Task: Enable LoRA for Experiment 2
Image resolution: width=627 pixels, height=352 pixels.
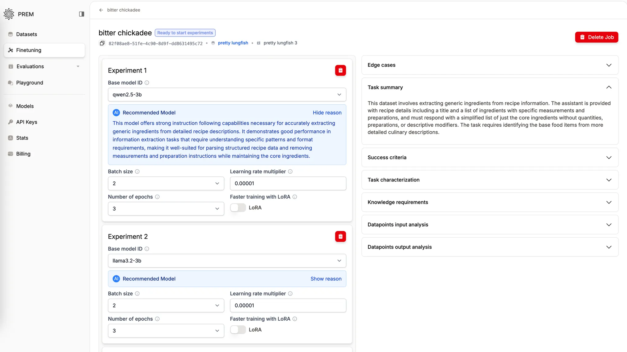Action: 238,330
